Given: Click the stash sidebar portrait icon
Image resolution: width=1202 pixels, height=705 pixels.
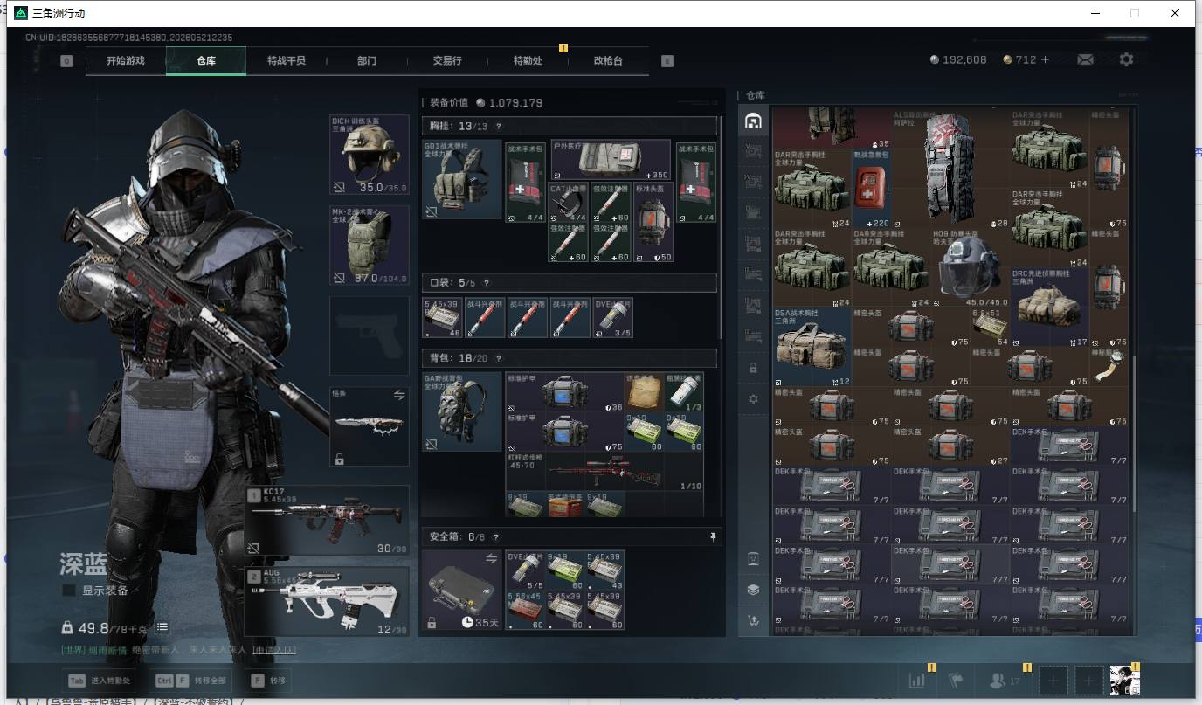Looking at the screenshot, I should coord(753,559).
